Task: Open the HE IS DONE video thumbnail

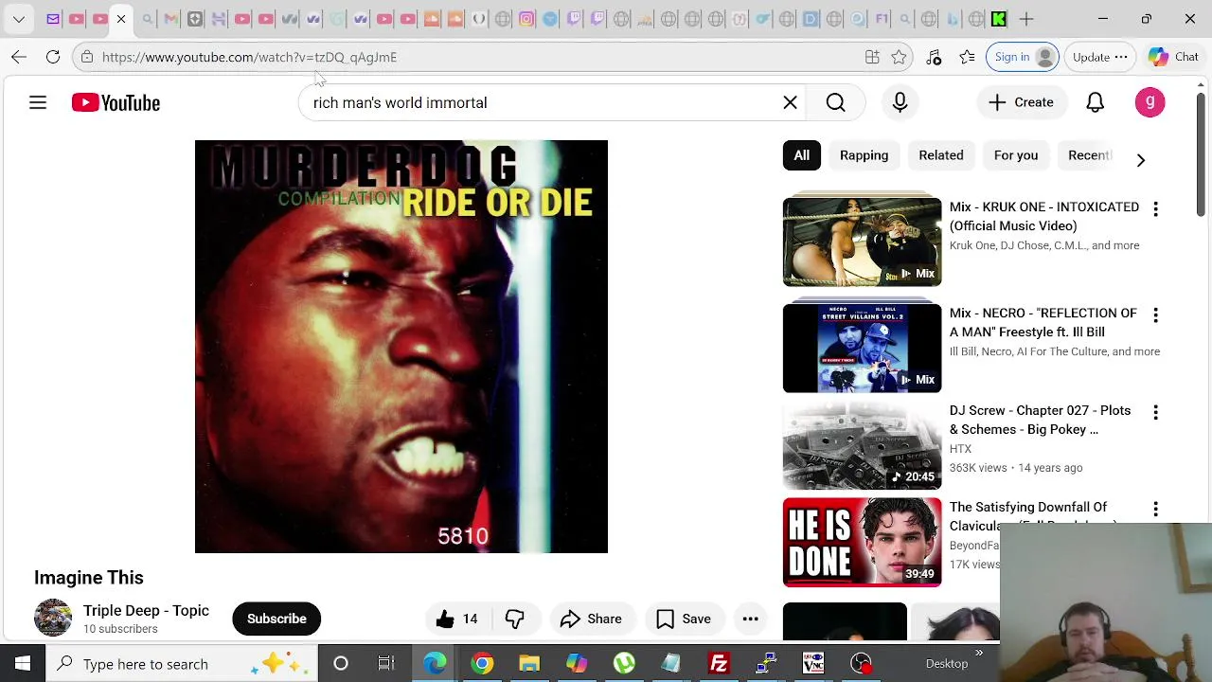Action: click(x=862, y=542)
